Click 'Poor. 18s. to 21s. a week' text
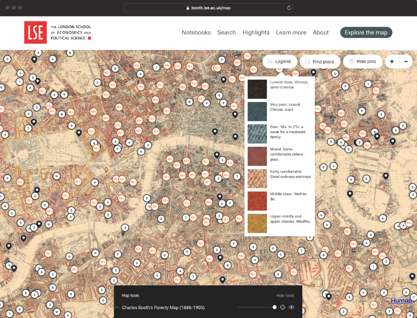The image size is (417, 318). pyautogui.click(x=288, y=132)
